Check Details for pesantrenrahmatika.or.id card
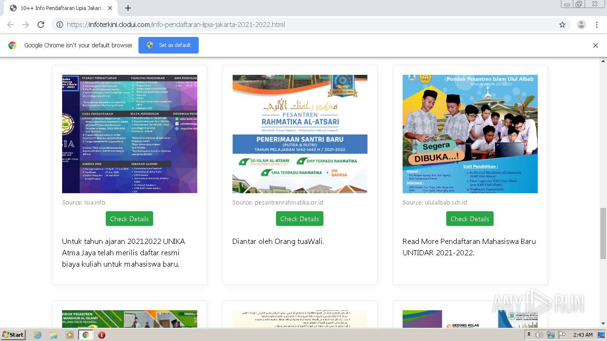The height and width of the screenshot is (341, 607). [300, 219]
